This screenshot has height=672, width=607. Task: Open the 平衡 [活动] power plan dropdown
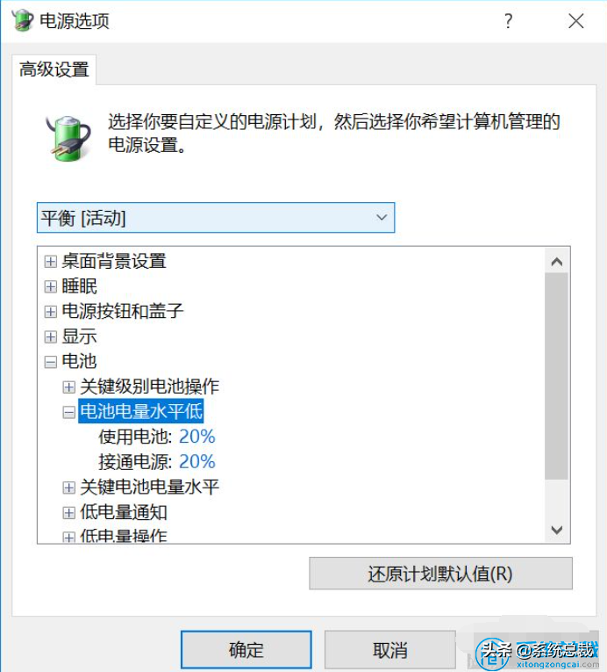click(x=216, y=218)
